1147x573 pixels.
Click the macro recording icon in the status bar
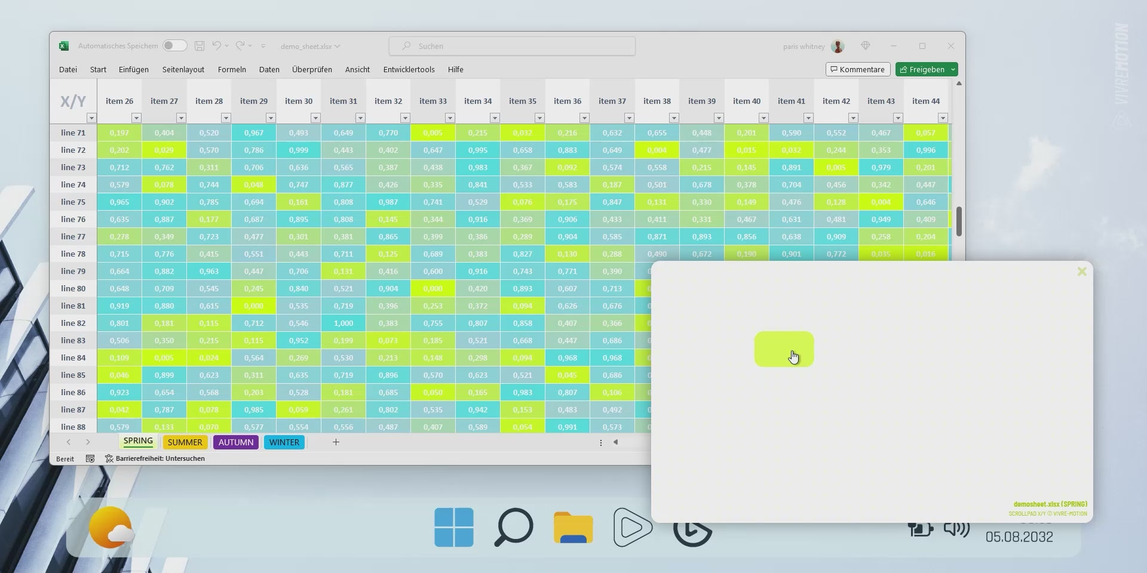point(90,458)
